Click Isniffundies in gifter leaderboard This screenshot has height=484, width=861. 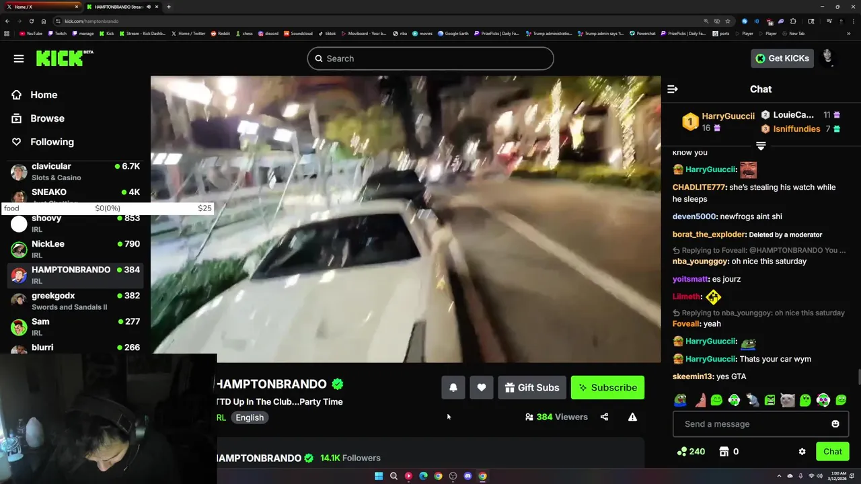796,129
